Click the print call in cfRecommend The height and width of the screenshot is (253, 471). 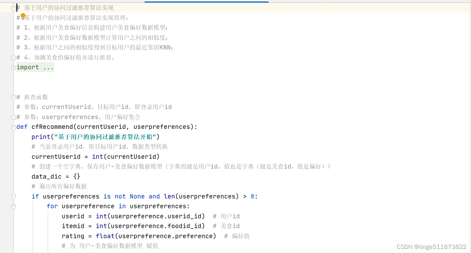(x=41, y=137)
